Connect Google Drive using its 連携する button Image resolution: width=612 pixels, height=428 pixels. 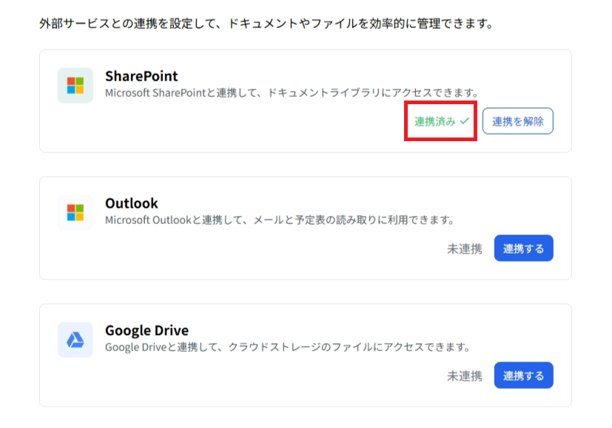[523, 376]
